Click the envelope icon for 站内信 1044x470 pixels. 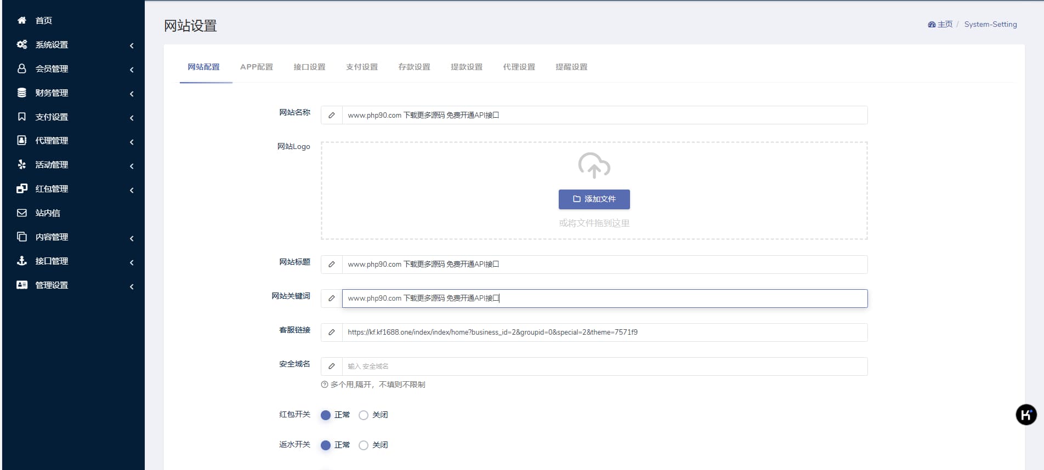pyautogui.click(x=22, y=213)
